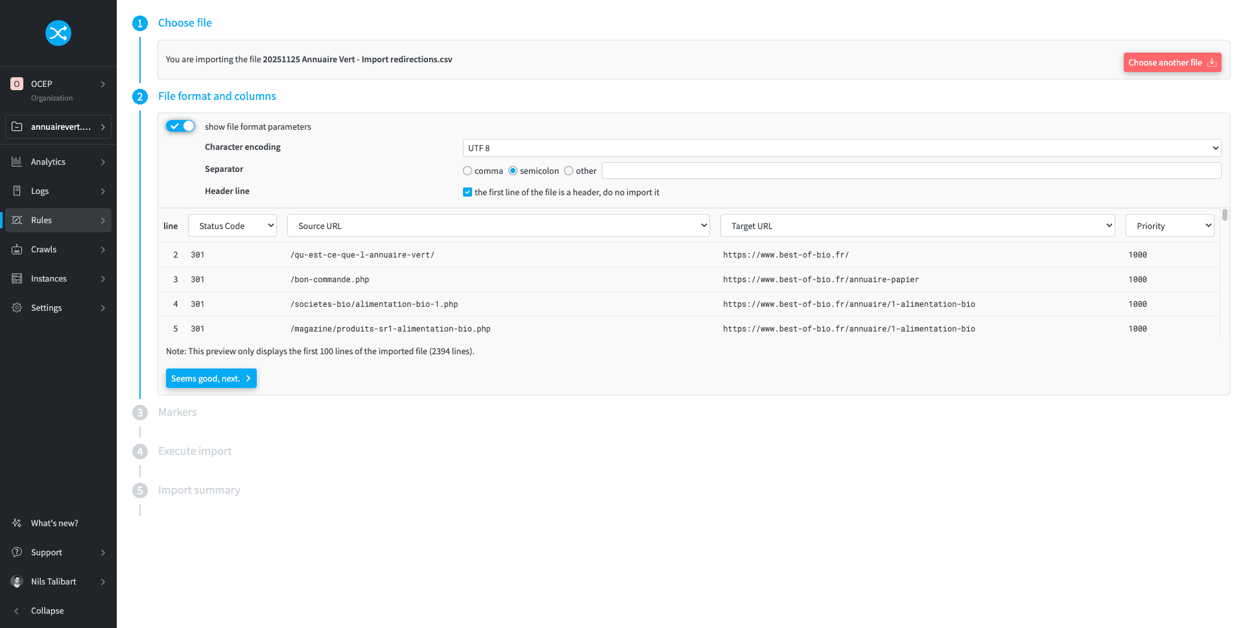Expand the OCEP organization chevron
Viewport: 1245px width, 628px height.
pos(103,84)
